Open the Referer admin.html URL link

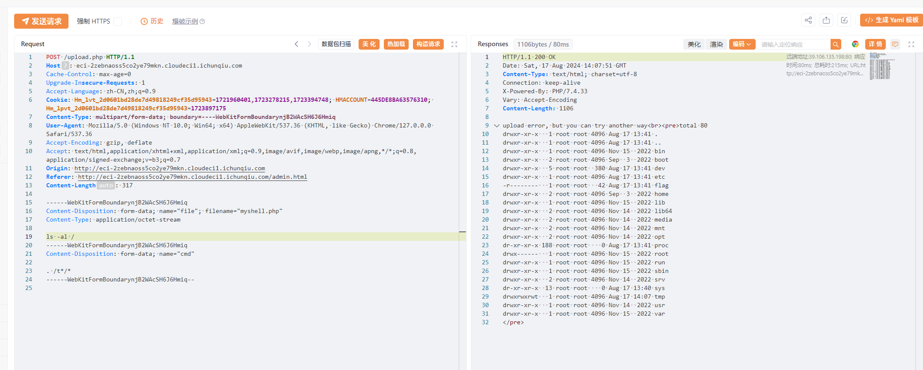click(193, 177)
